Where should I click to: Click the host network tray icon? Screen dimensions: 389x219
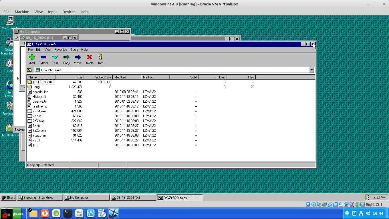point(361,213)
